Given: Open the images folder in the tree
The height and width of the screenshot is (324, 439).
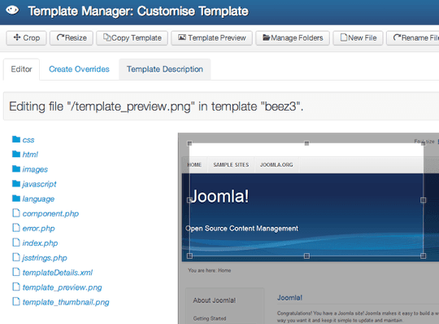Looking at the screenshot, I should click(35, 169).
